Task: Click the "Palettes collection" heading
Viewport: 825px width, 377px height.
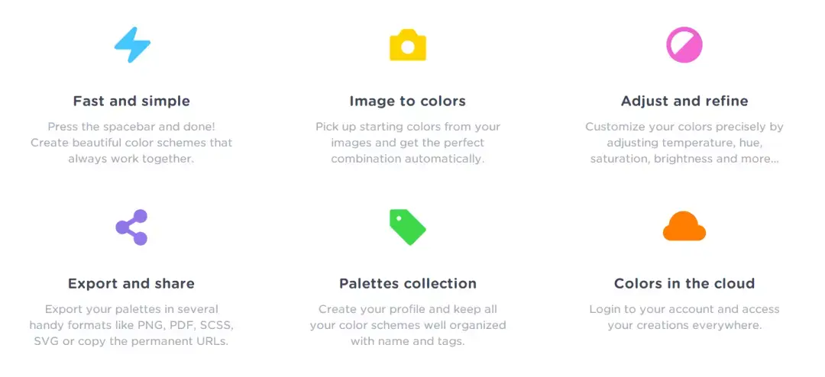Action: 408,284
